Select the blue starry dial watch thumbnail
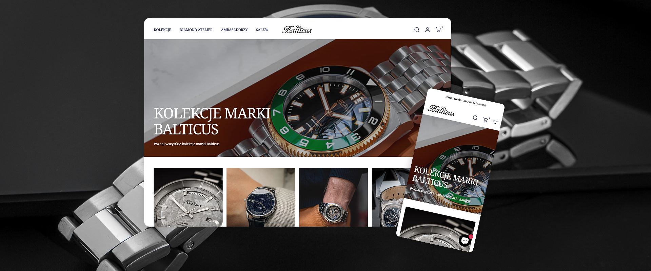 pos(261,197)
